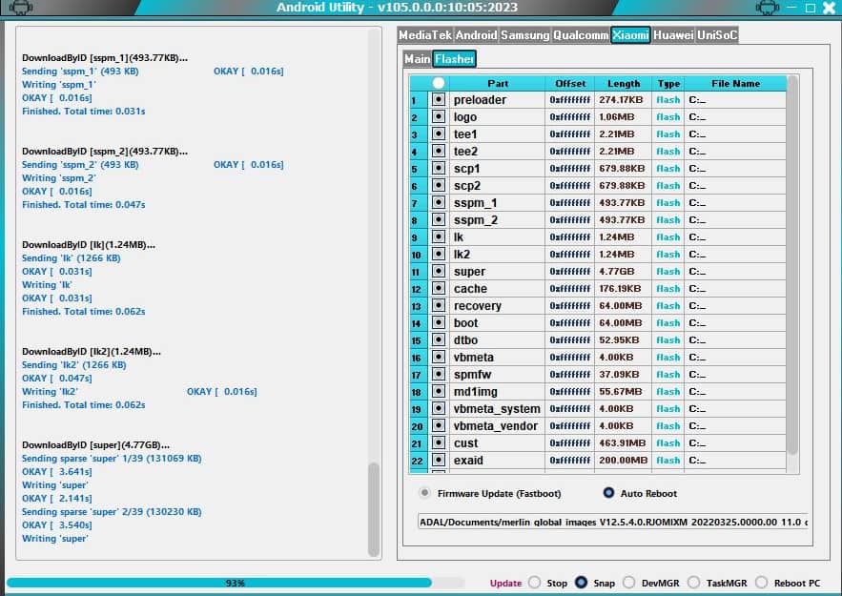Image resolution: width=842 pixels, height=596 pixels.
Task: Open the UniSoC tab
Action: 717,35
